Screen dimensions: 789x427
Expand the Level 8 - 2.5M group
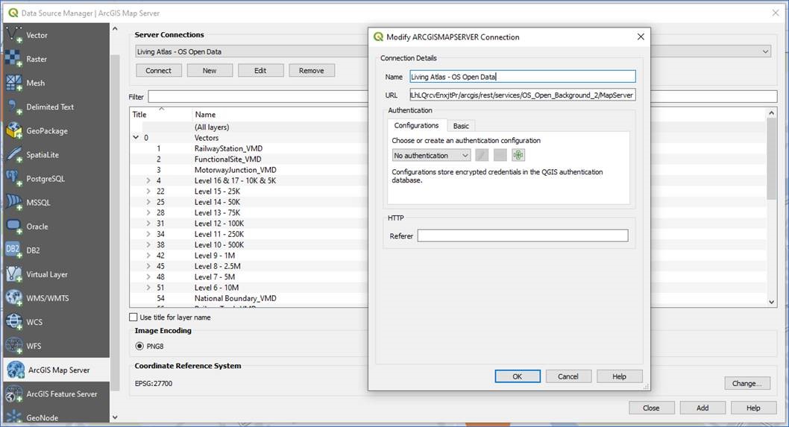pyautogui.click(x=148, y=266)
